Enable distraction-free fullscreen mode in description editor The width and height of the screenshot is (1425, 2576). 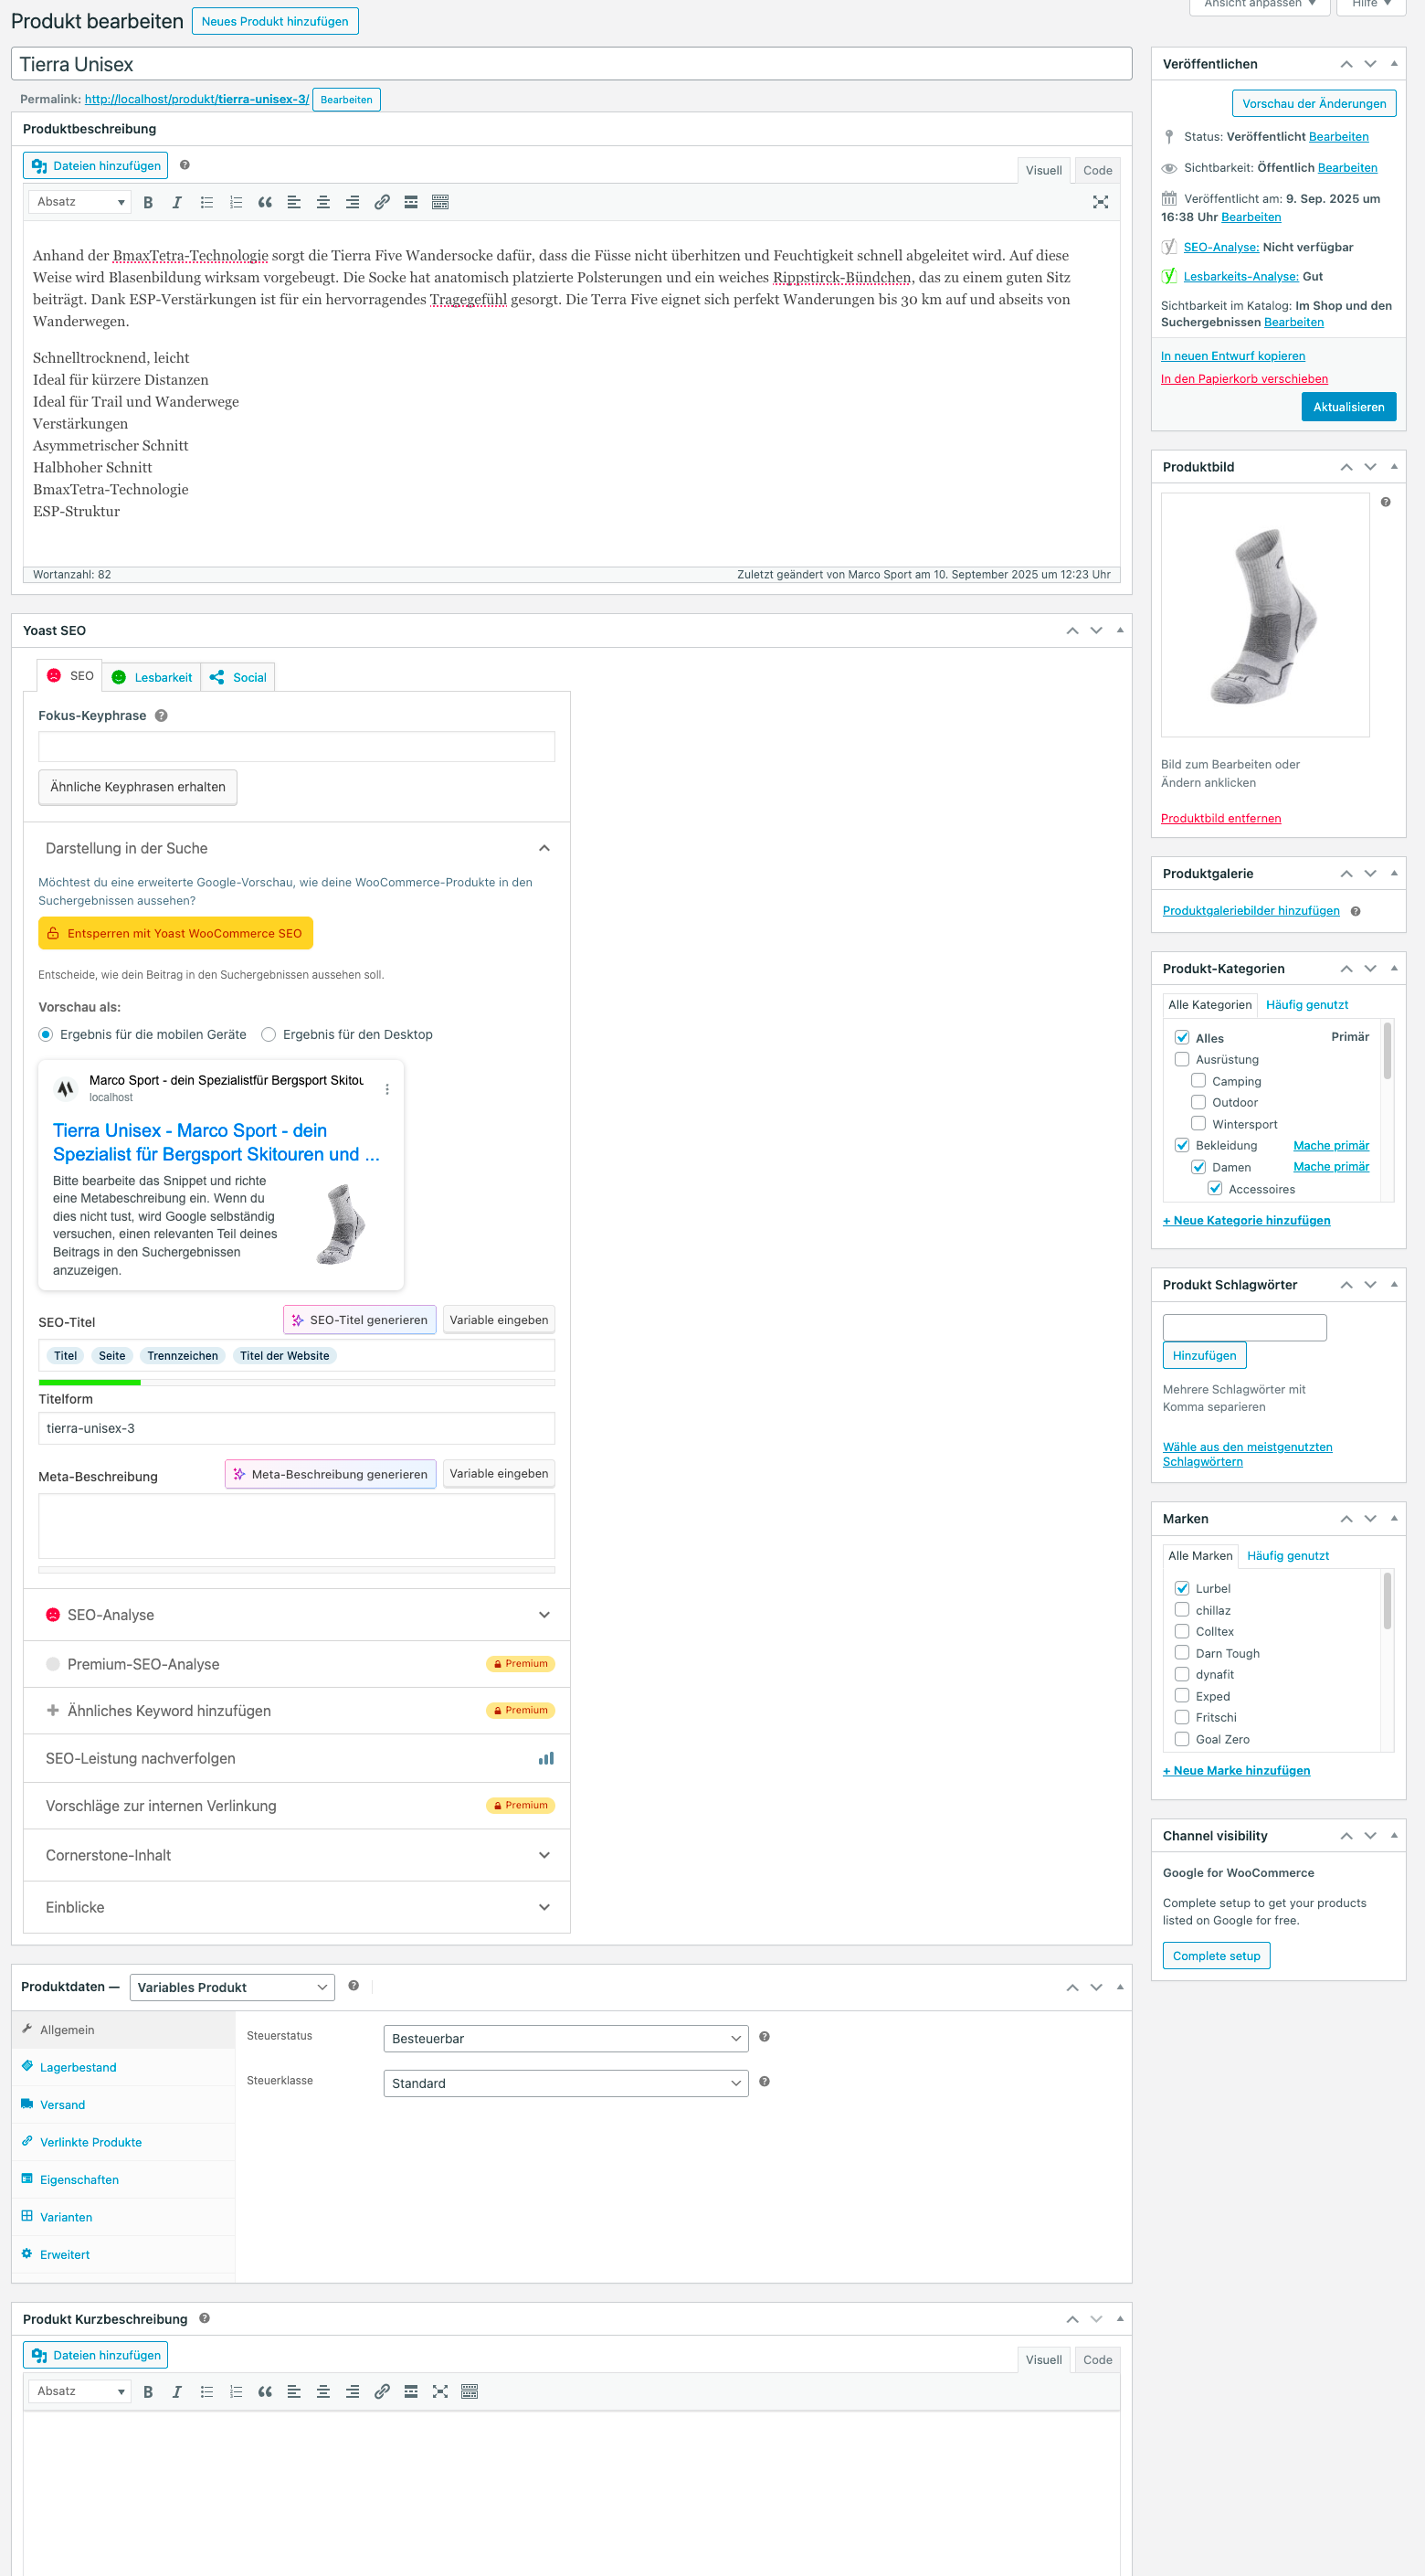tap(1100, 202)
